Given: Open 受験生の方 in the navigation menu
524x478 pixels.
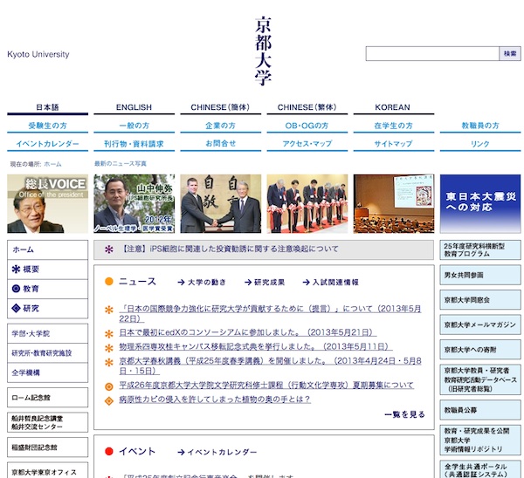Looking at the screenshot, I should coord(47,126).
